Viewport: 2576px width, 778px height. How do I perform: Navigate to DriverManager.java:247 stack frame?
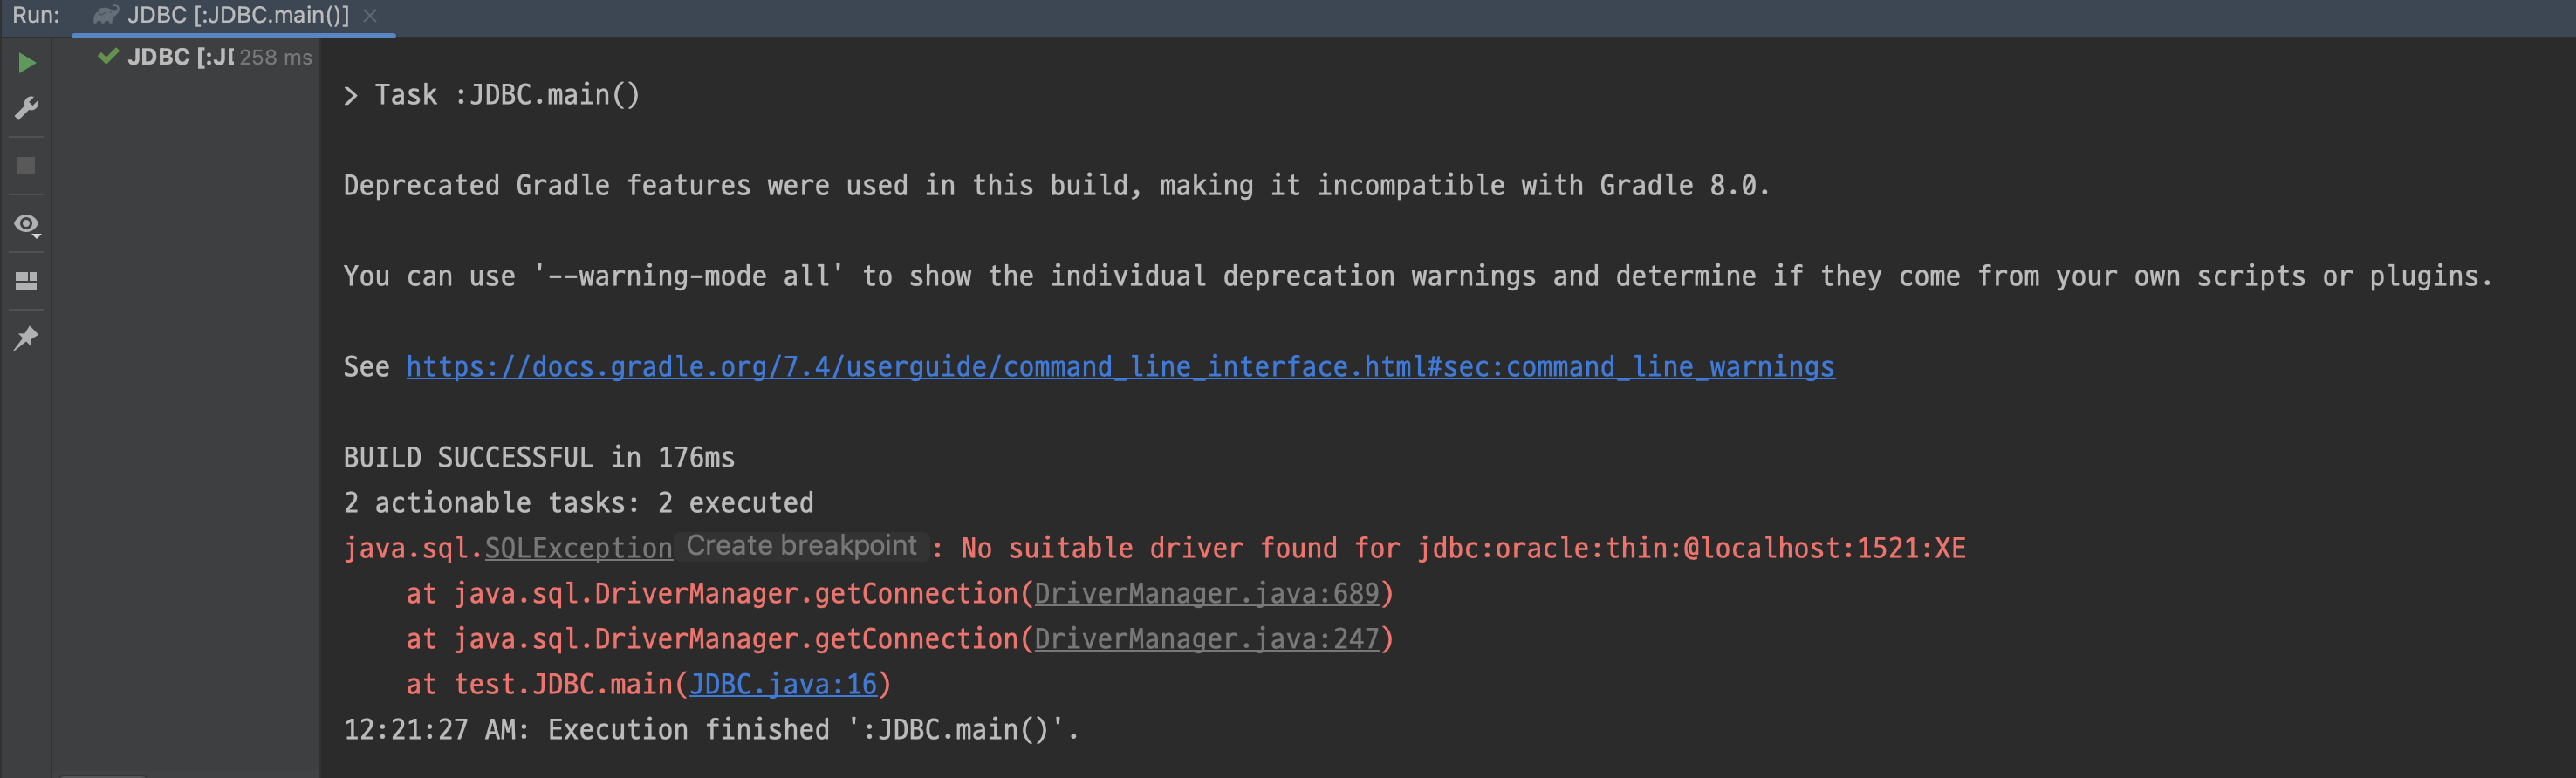tap(1206, 639)
